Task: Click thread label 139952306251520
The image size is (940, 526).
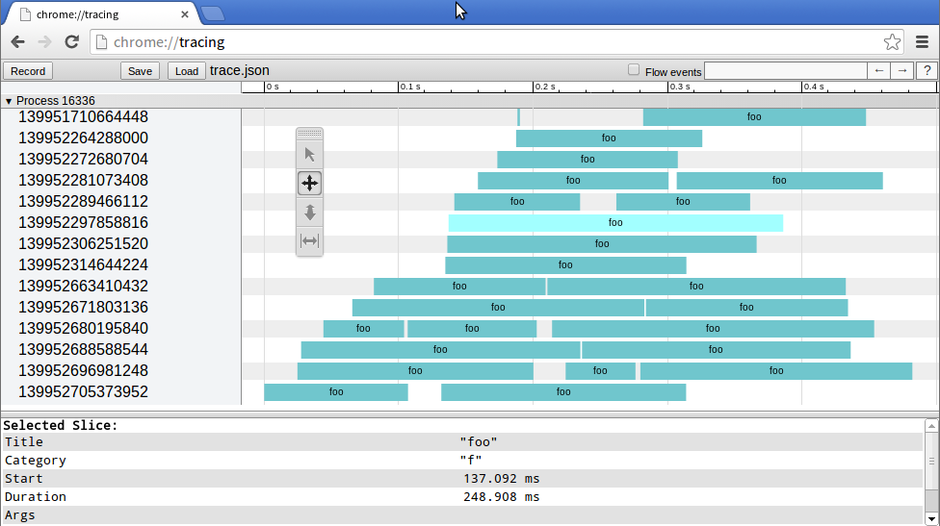Action: [83, 243]
